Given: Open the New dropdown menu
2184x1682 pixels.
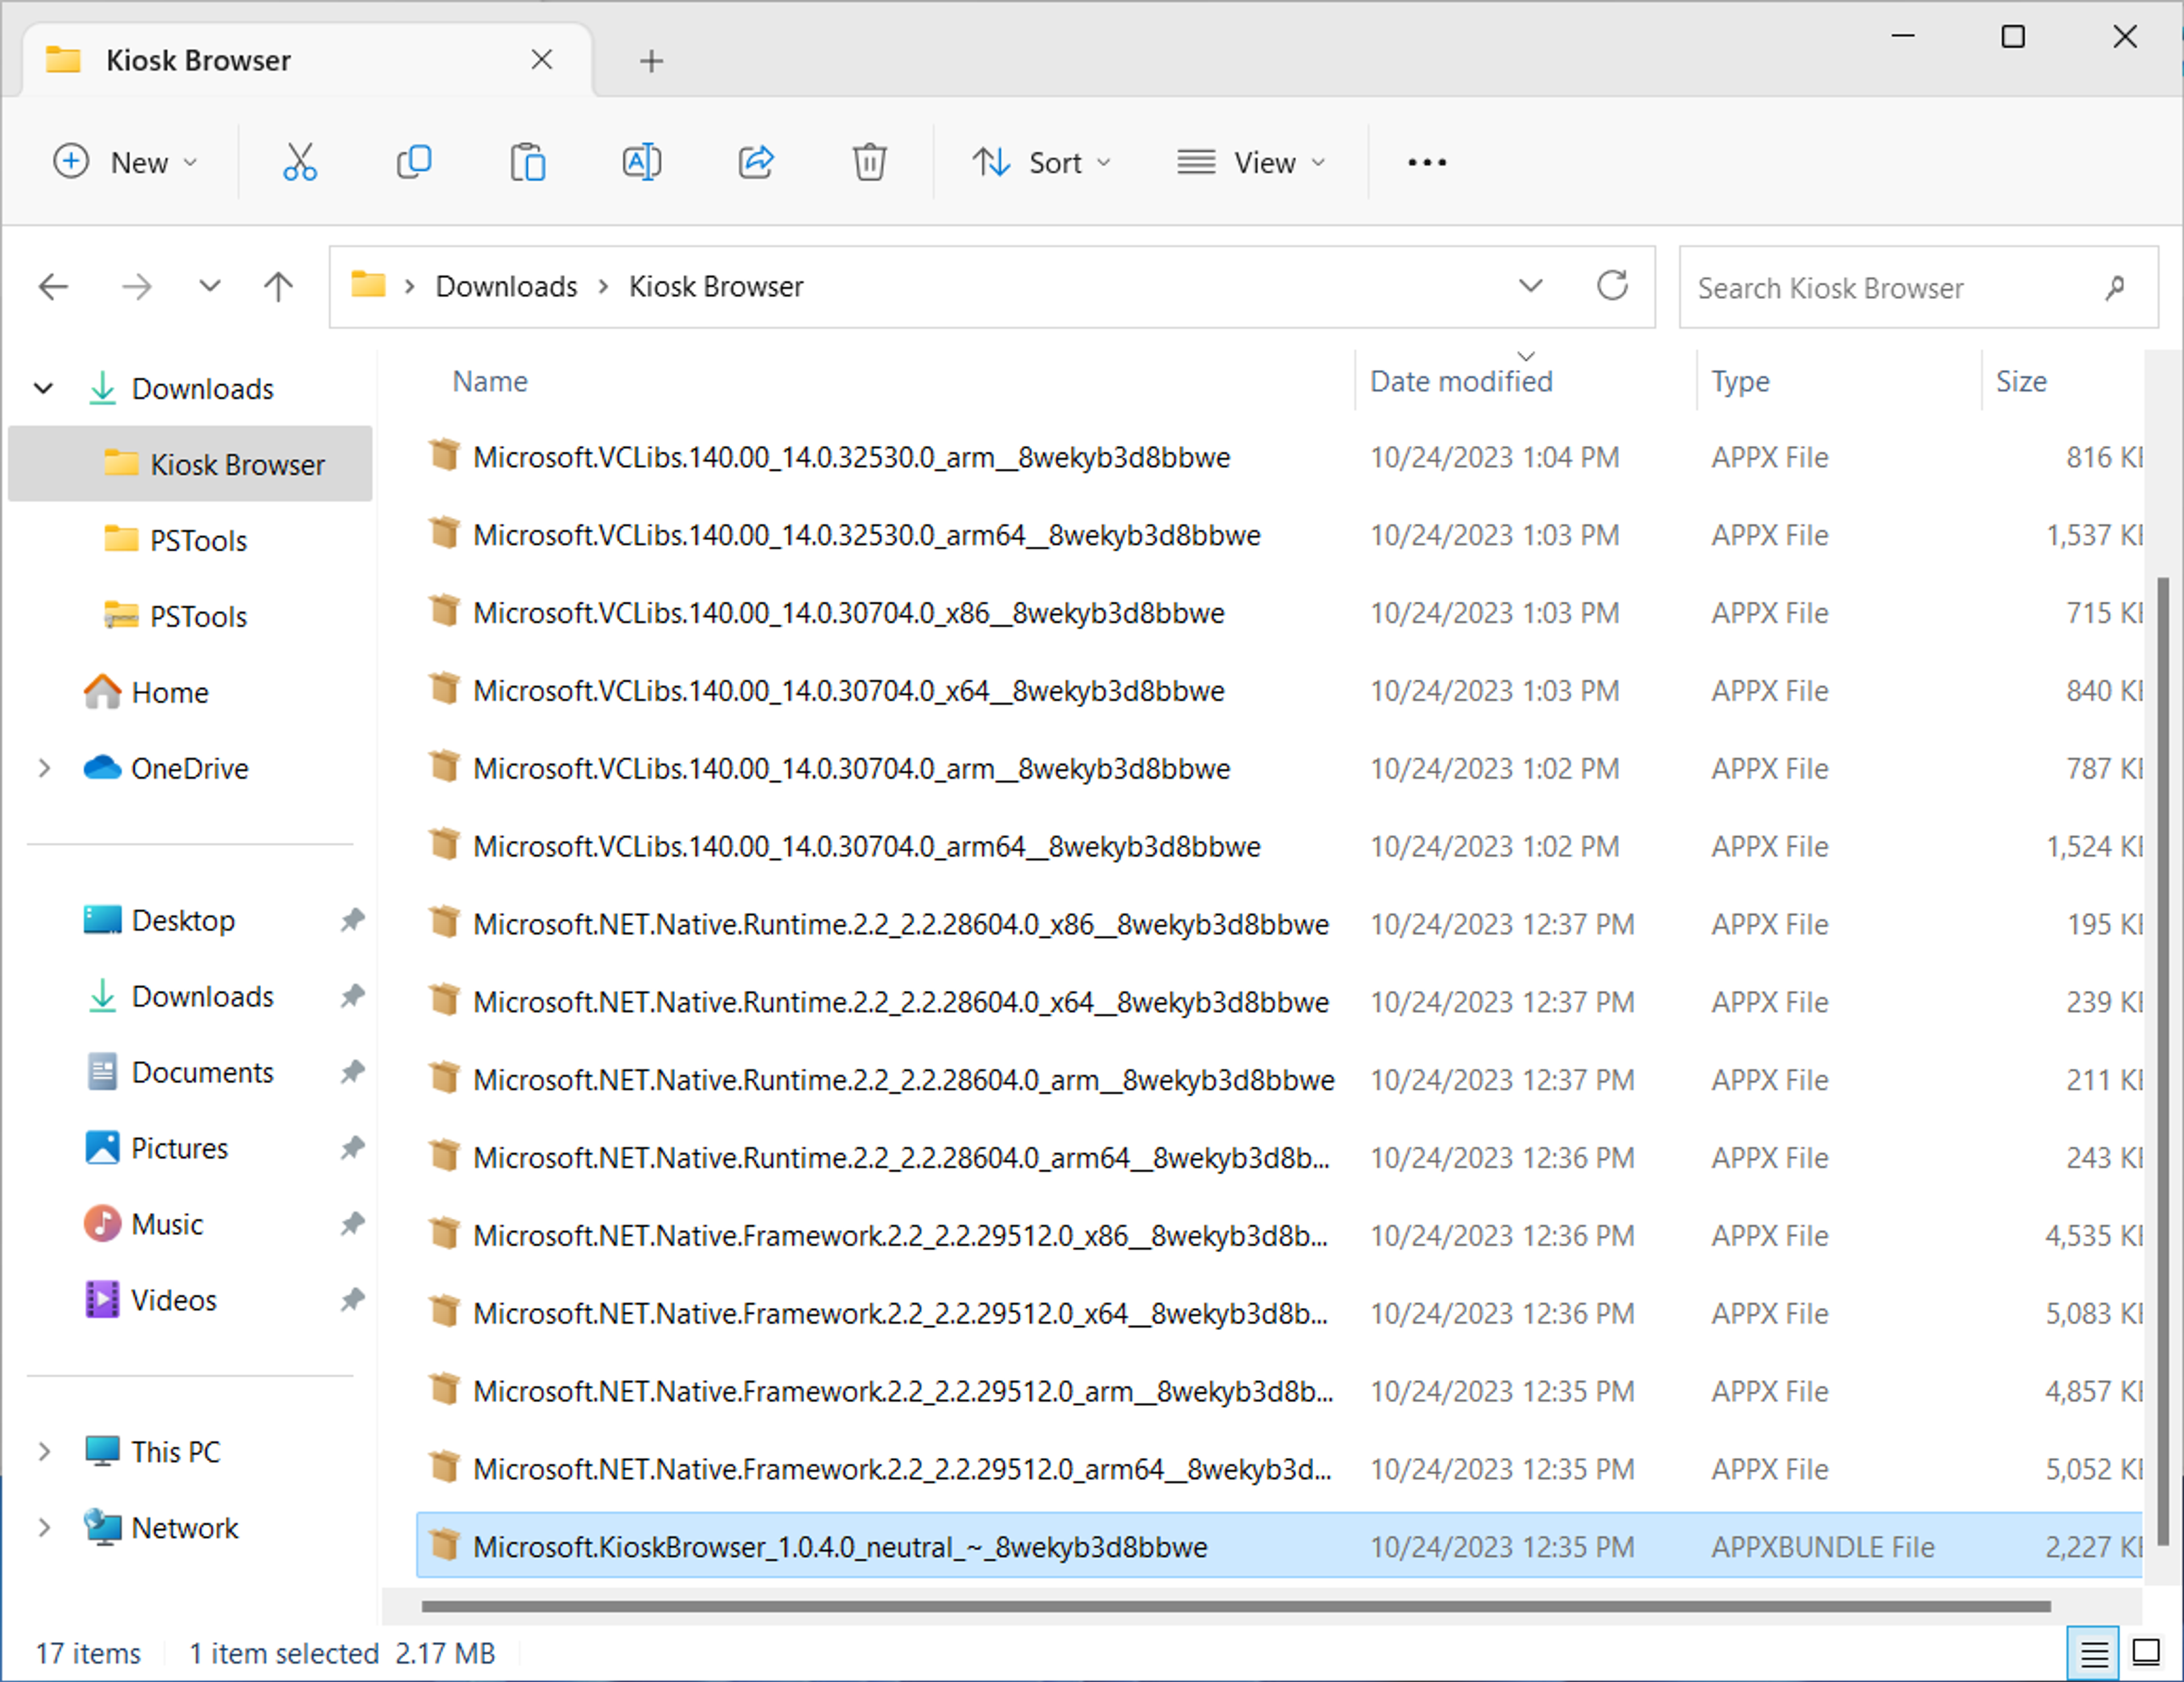Looking at the screenshot, I should click(126, 162).
